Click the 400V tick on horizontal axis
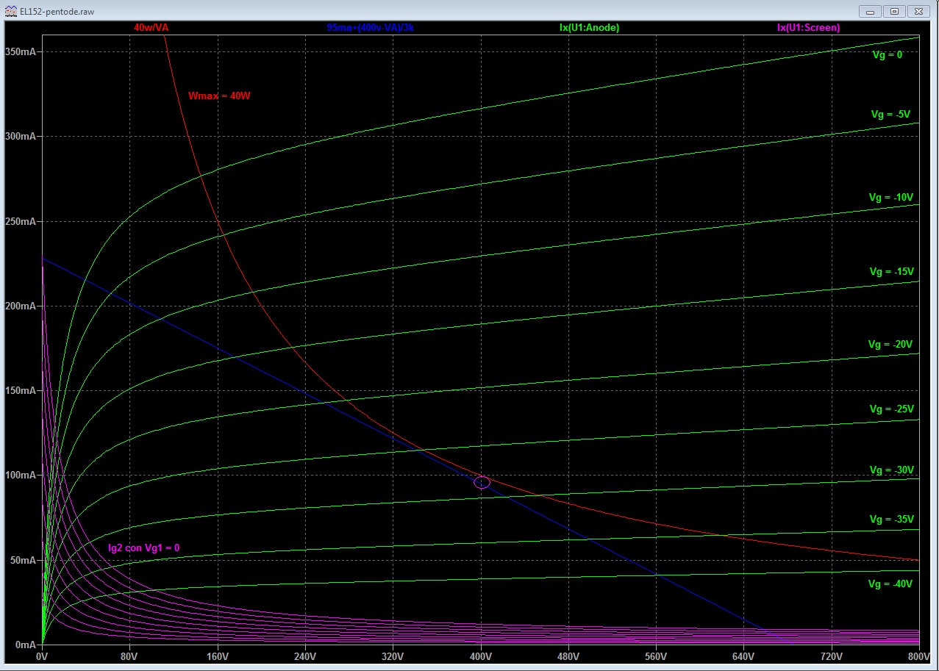939x671 pixels. 481,656
